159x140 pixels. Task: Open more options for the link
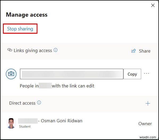147,73
